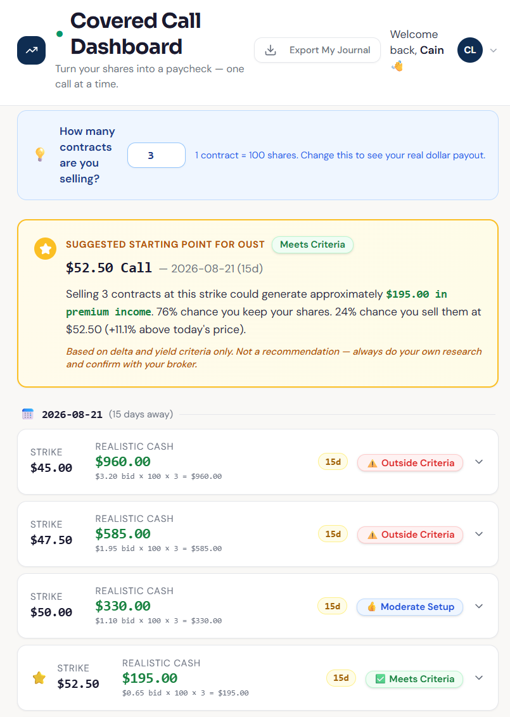Click the 15d badge on $47.50 row

tap(333, 534)
